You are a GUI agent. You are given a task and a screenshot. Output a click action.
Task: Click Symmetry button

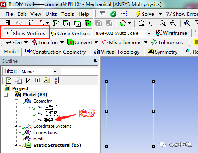162,52
